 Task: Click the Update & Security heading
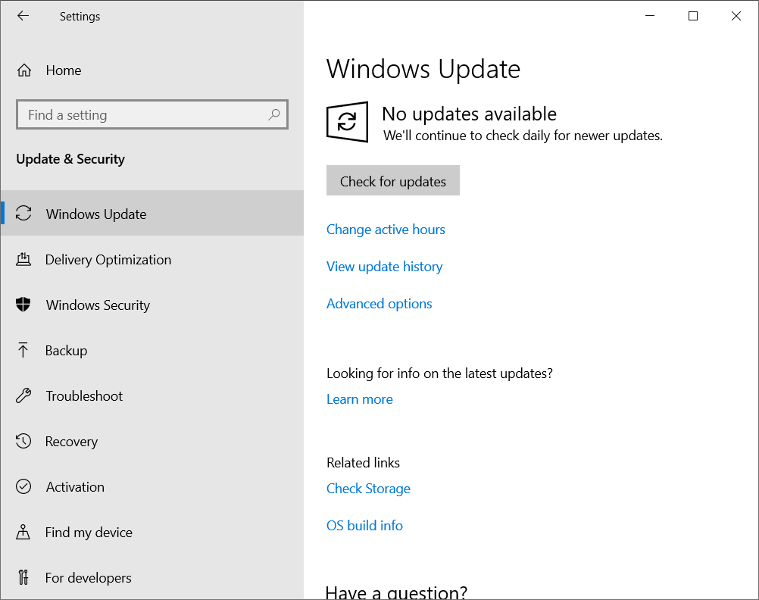coord(70,159)
